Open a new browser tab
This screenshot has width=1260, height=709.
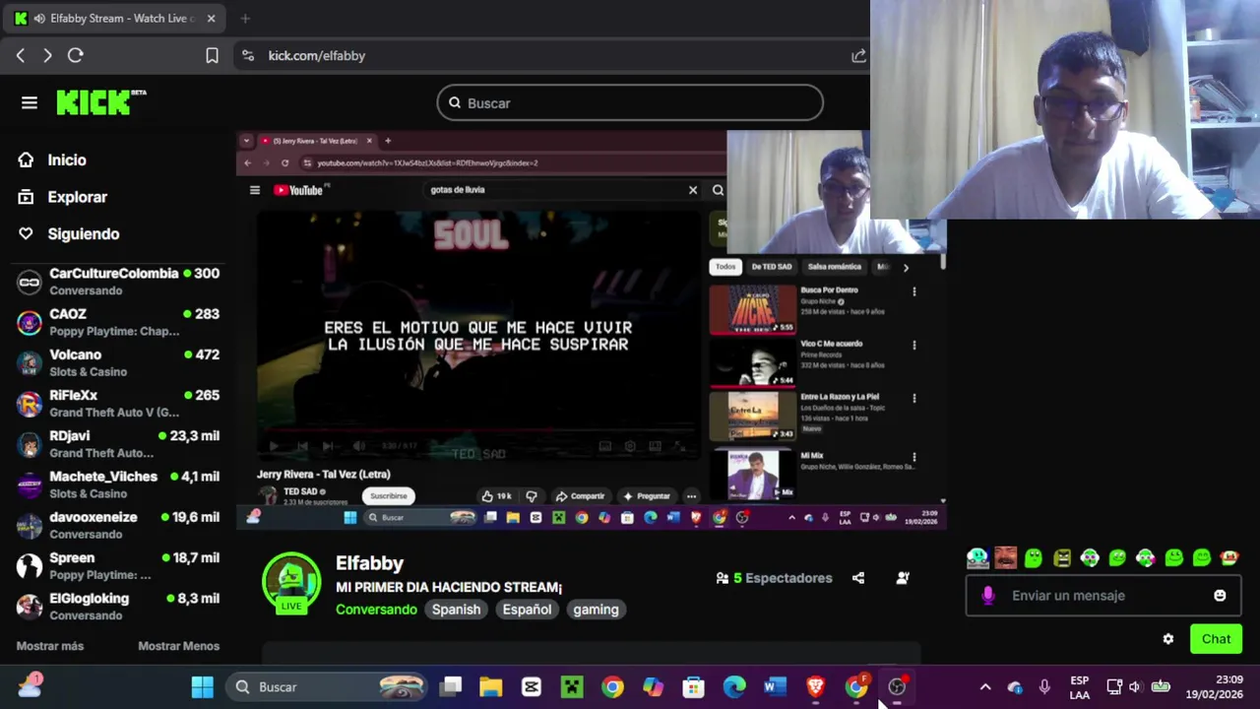(x=245, y=19)
